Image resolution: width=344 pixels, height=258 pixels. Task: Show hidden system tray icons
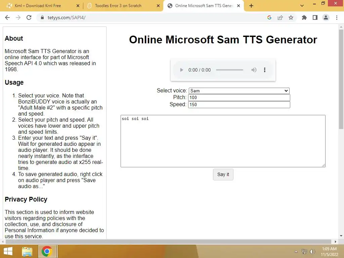pos(296,252)
